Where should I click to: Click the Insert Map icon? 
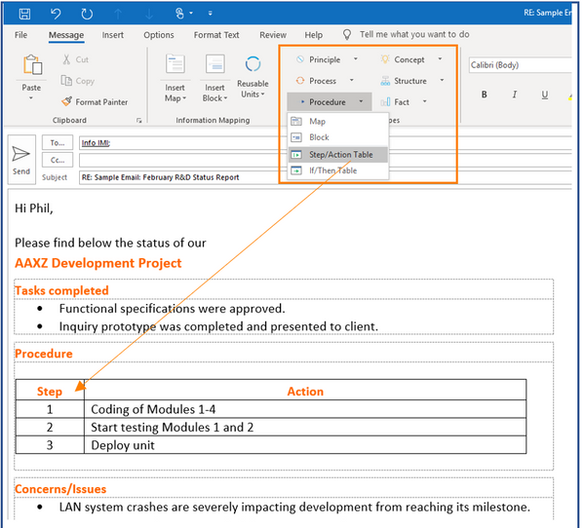pos(175,64)
